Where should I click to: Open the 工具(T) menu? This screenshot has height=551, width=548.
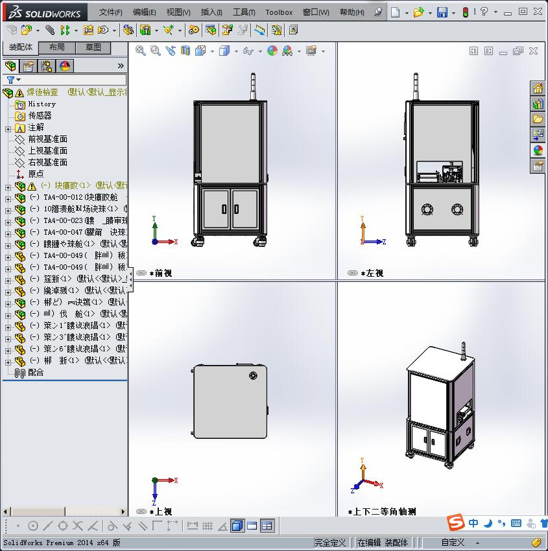[244, 12]
